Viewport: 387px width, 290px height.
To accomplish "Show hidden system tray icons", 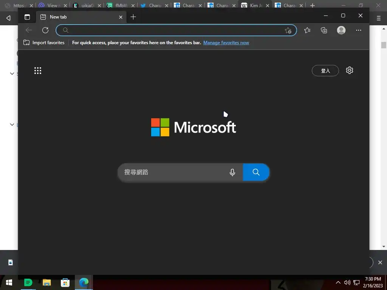I will [338, 282].
